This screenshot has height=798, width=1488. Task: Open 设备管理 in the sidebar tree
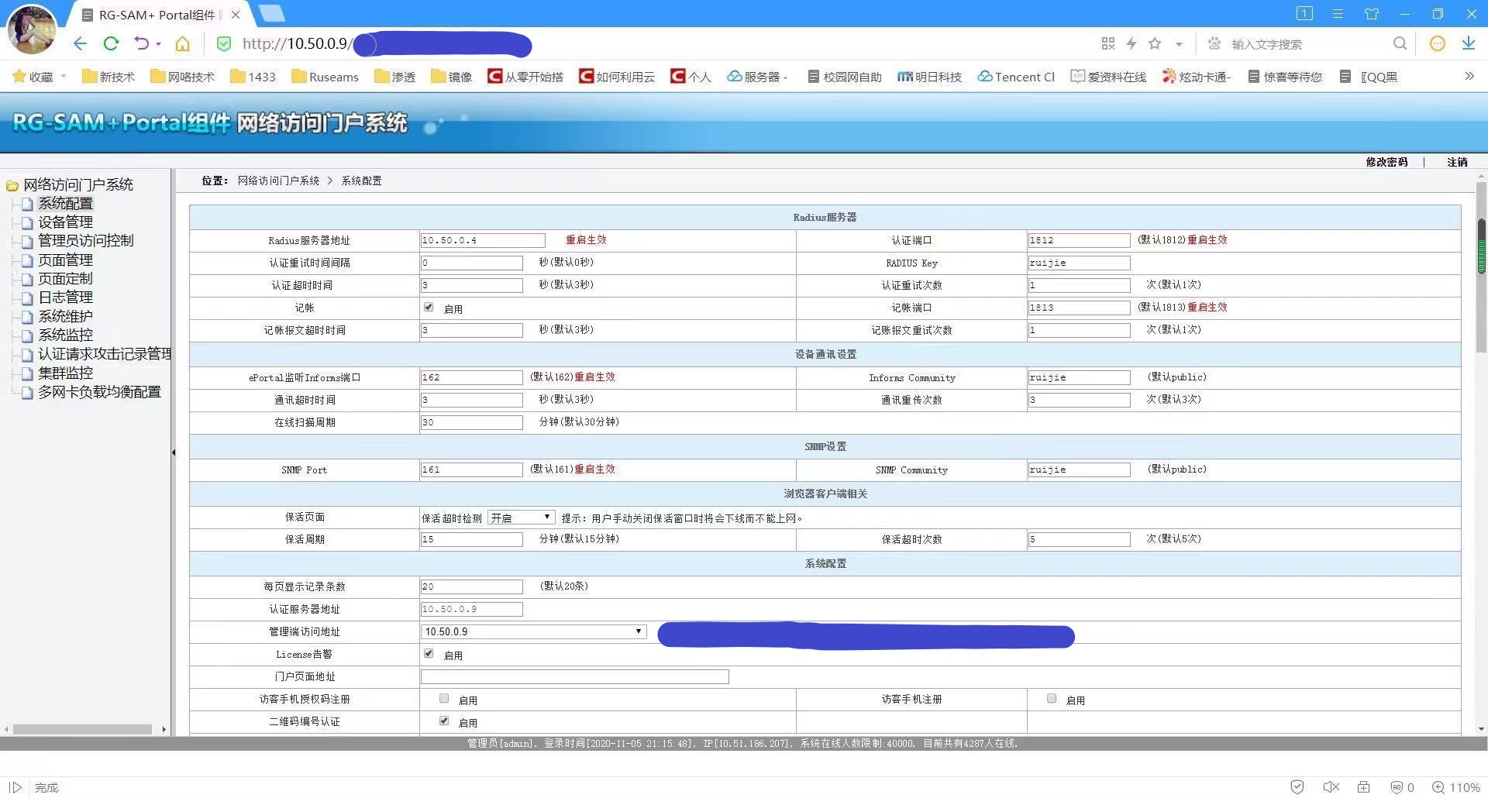[65, 222]
